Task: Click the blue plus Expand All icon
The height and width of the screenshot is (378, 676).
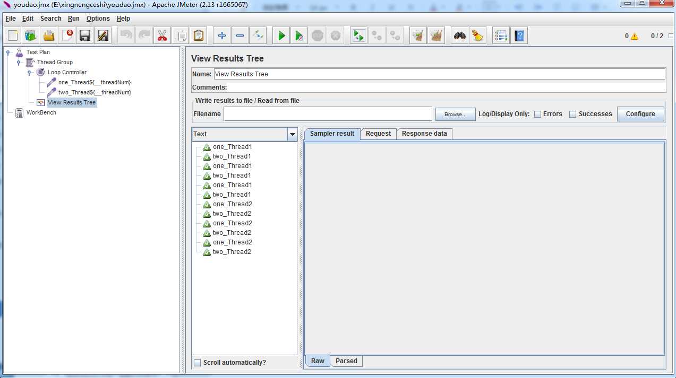Action: click(x=222, y=36)
